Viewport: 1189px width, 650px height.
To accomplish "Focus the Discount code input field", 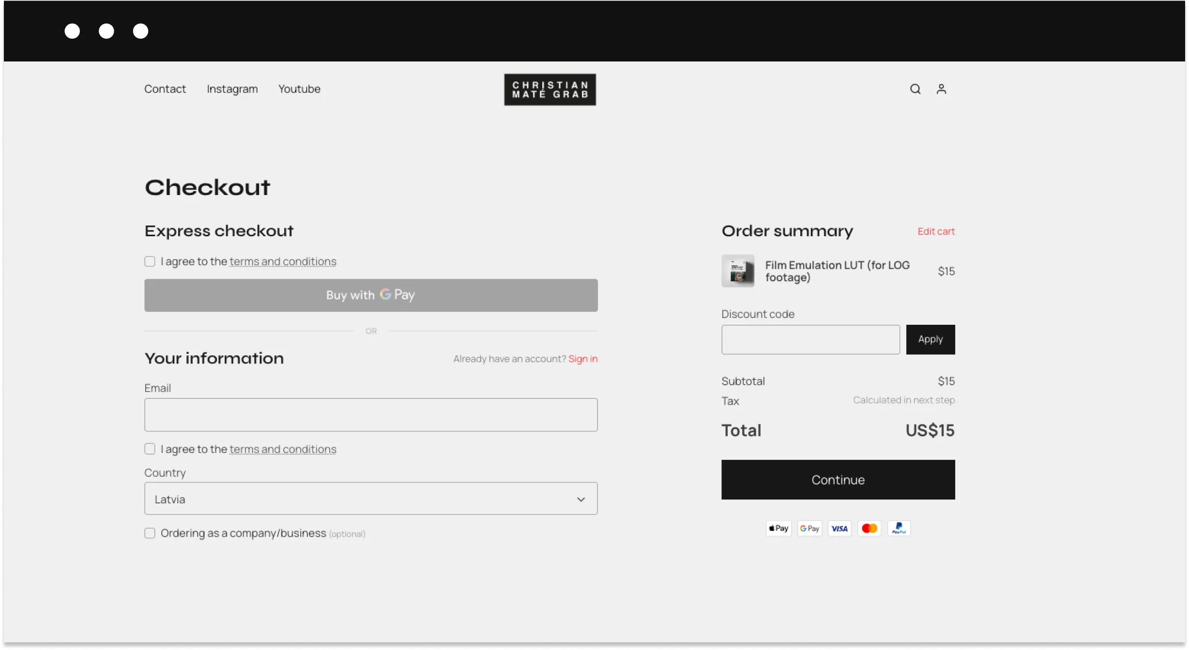I will pyautogui.click(x=810, y=339).
